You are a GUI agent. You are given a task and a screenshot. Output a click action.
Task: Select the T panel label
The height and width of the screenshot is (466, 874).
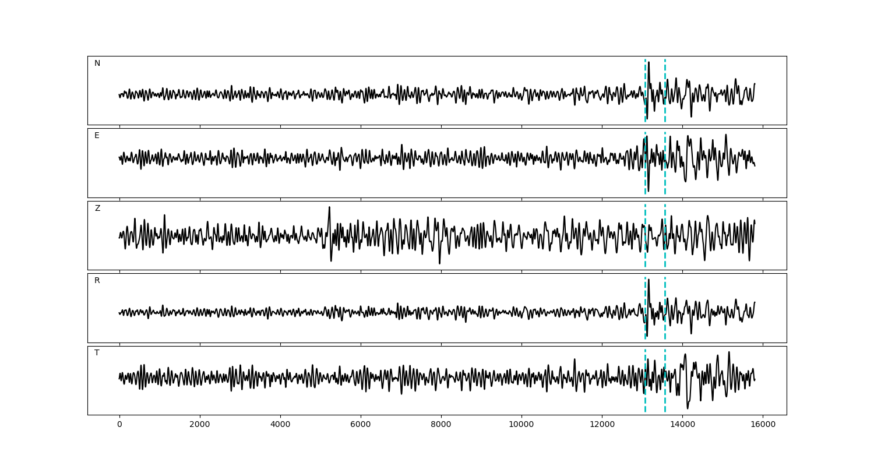click(x=97, y=353)
